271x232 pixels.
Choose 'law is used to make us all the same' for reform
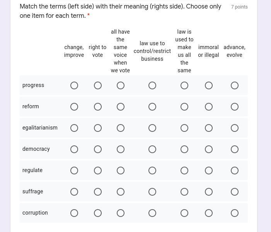point(184,107)
